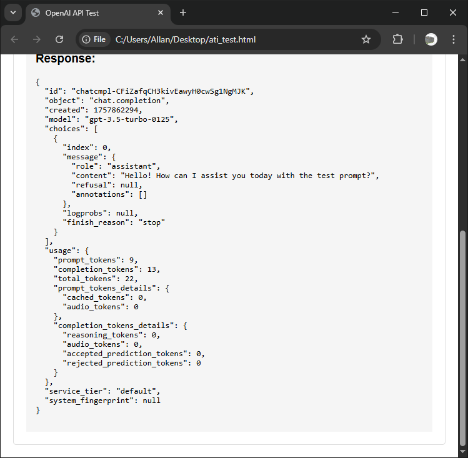Viewport: 468px width, 458px height.
Task: Open a new browser tab
Action: click(183, 13)
